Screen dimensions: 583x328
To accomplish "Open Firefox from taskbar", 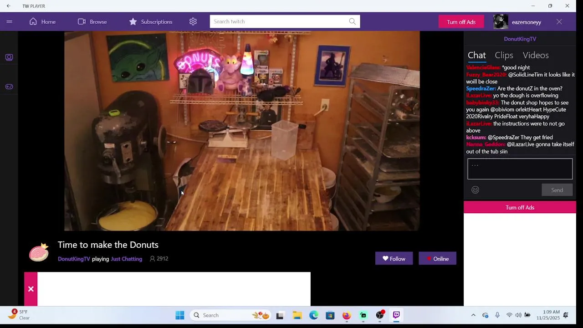I will point(347,315).
